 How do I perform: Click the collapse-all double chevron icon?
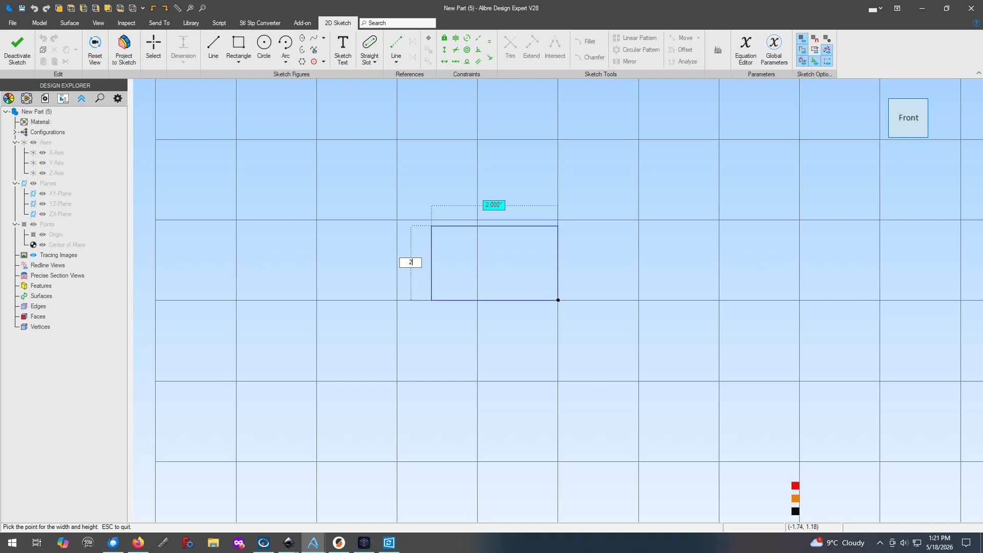(x=81, y=98)
